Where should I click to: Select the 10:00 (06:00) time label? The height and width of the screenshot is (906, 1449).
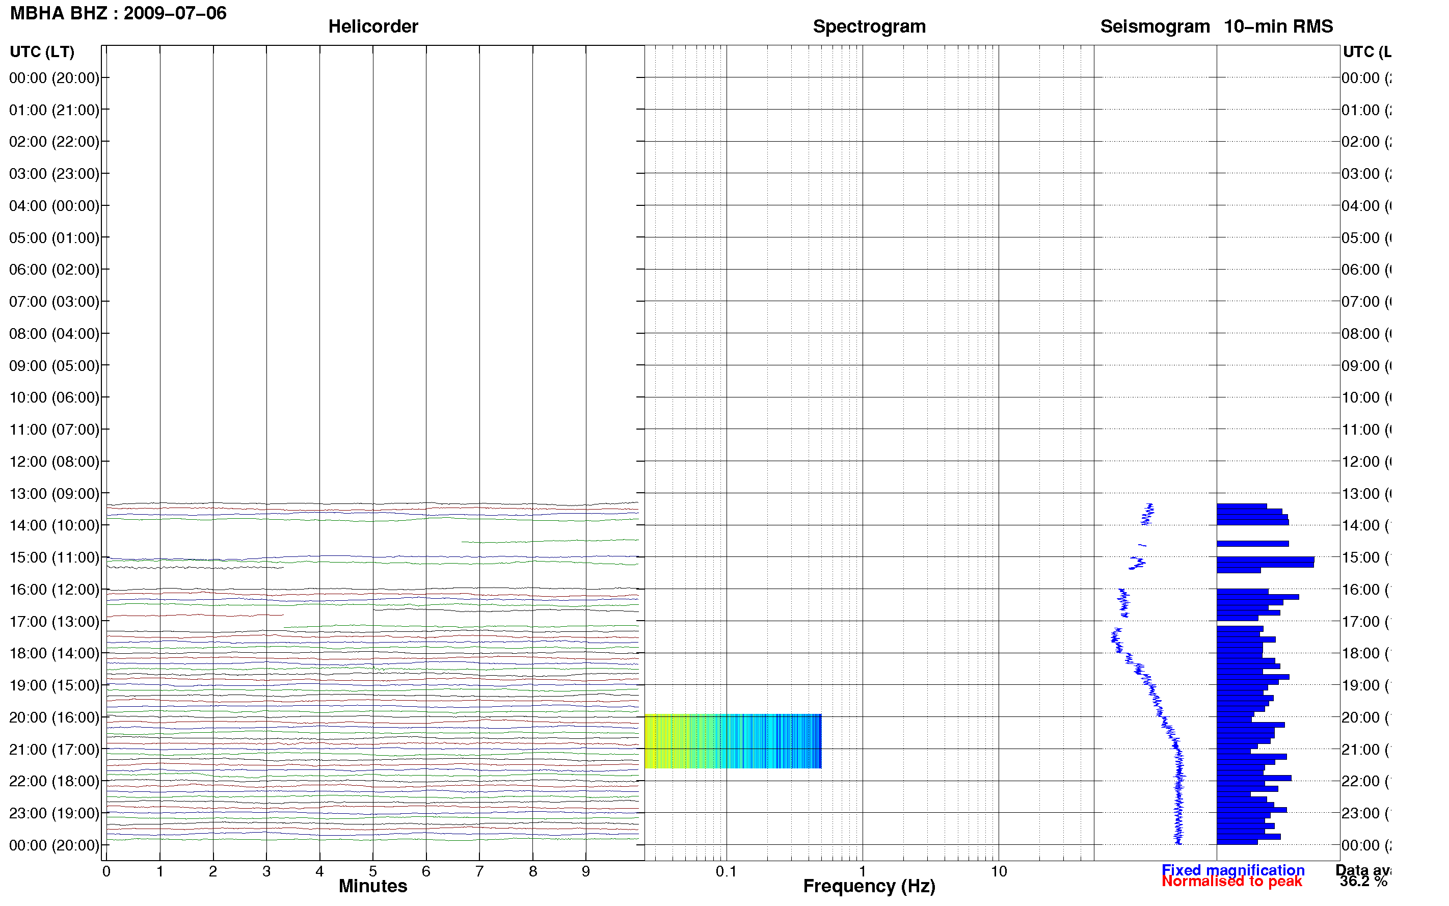point(54,397)
